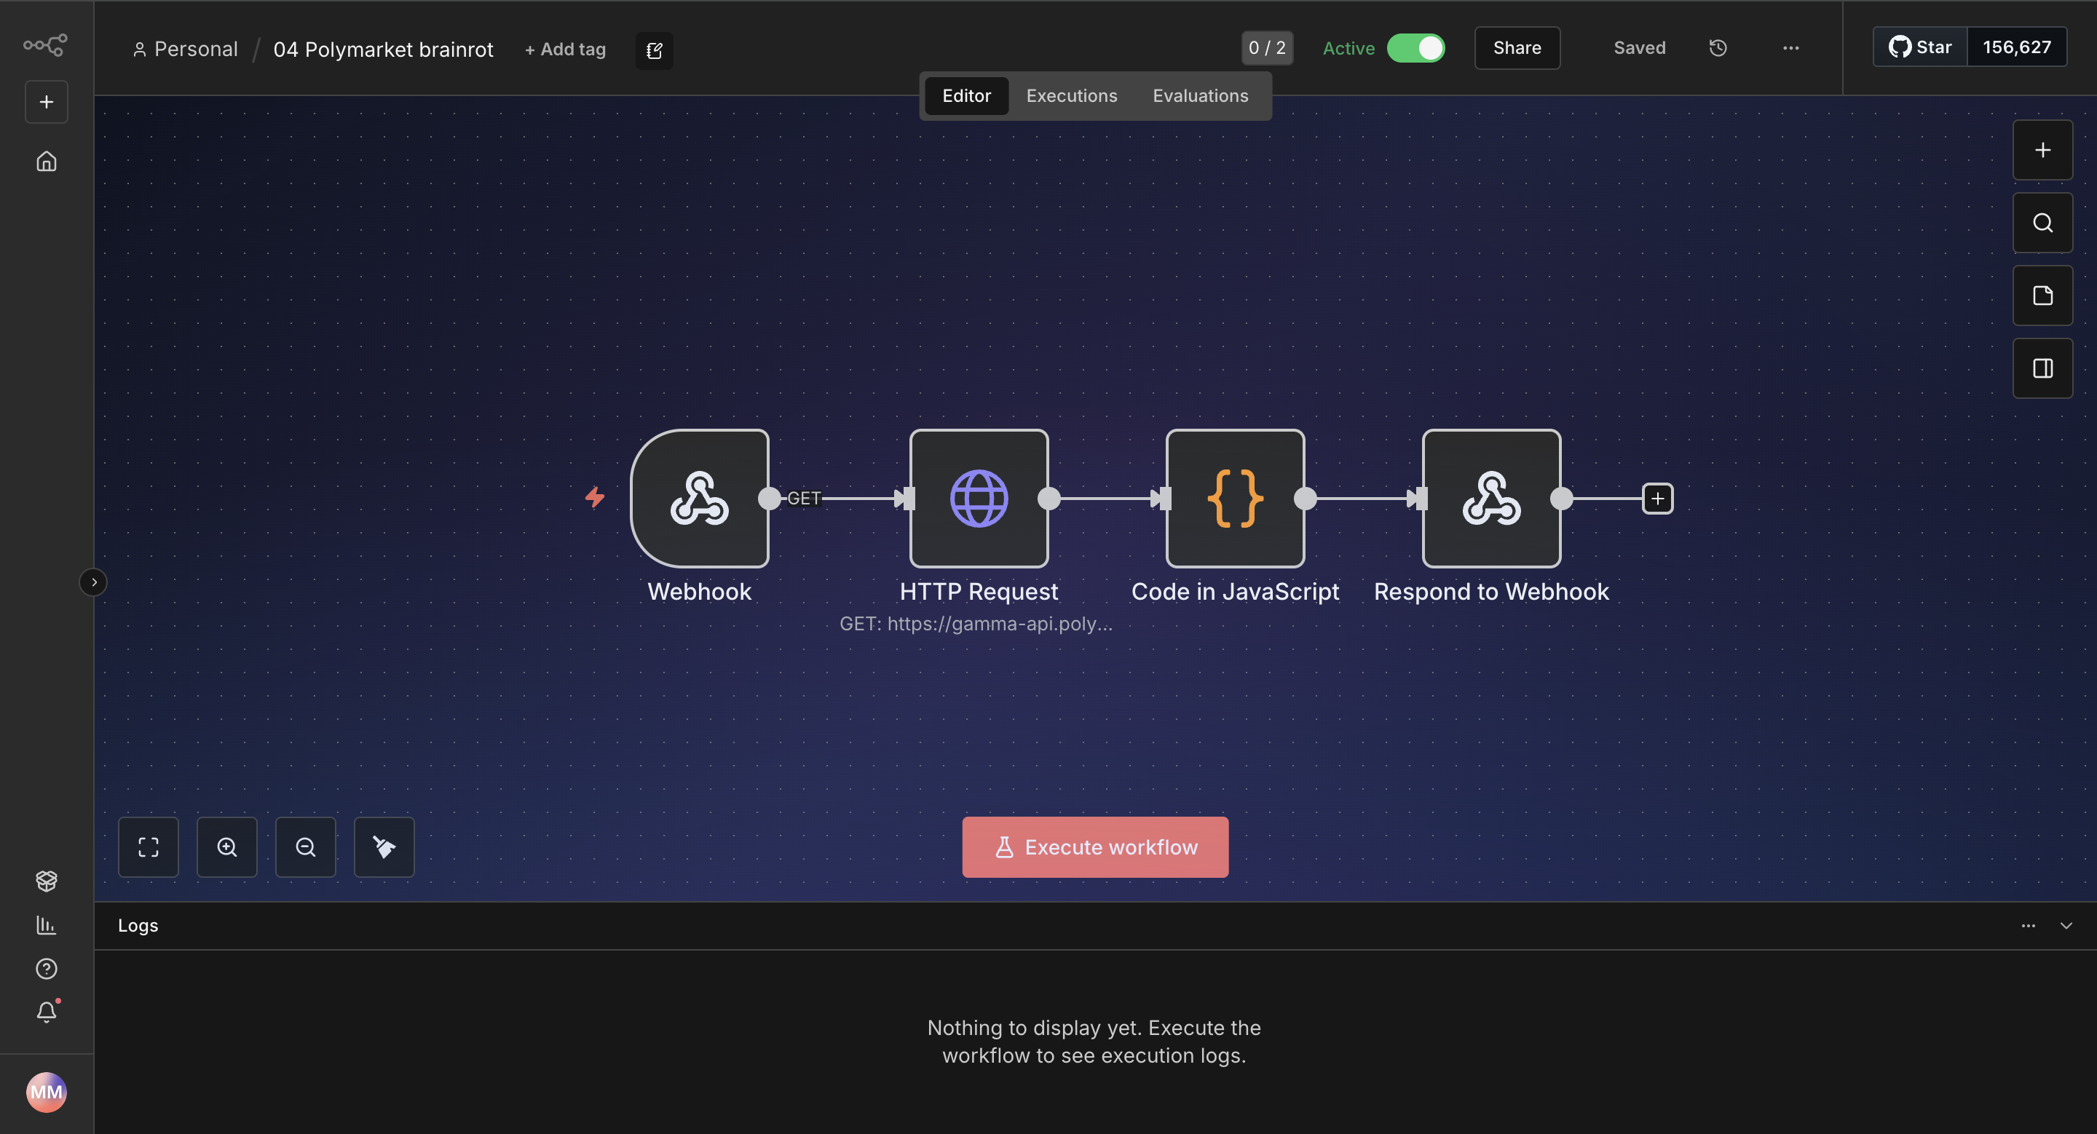Select the Code in JavaScript node
Viewport: 2097px width, 1134px height.
(1235, 499)
